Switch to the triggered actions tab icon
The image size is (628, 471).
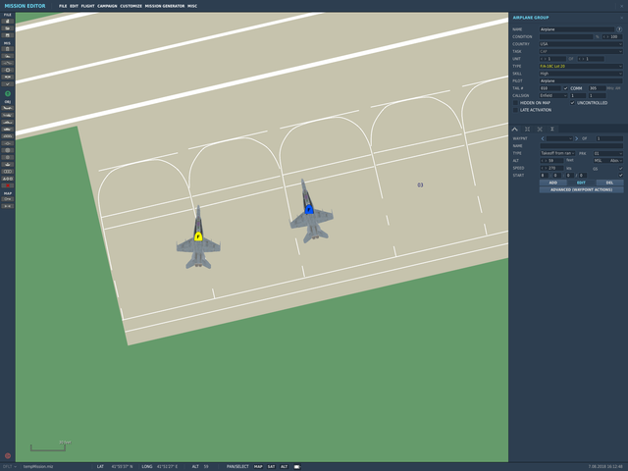(x=540, y=129)
